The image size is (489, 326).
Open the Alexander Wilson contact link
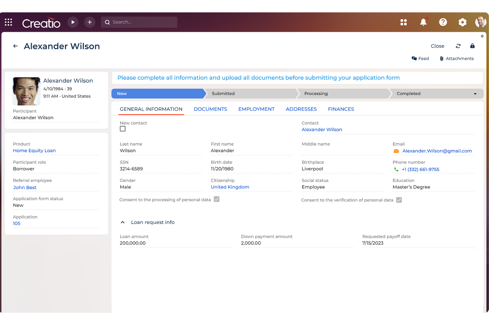[x=322, y=129]
